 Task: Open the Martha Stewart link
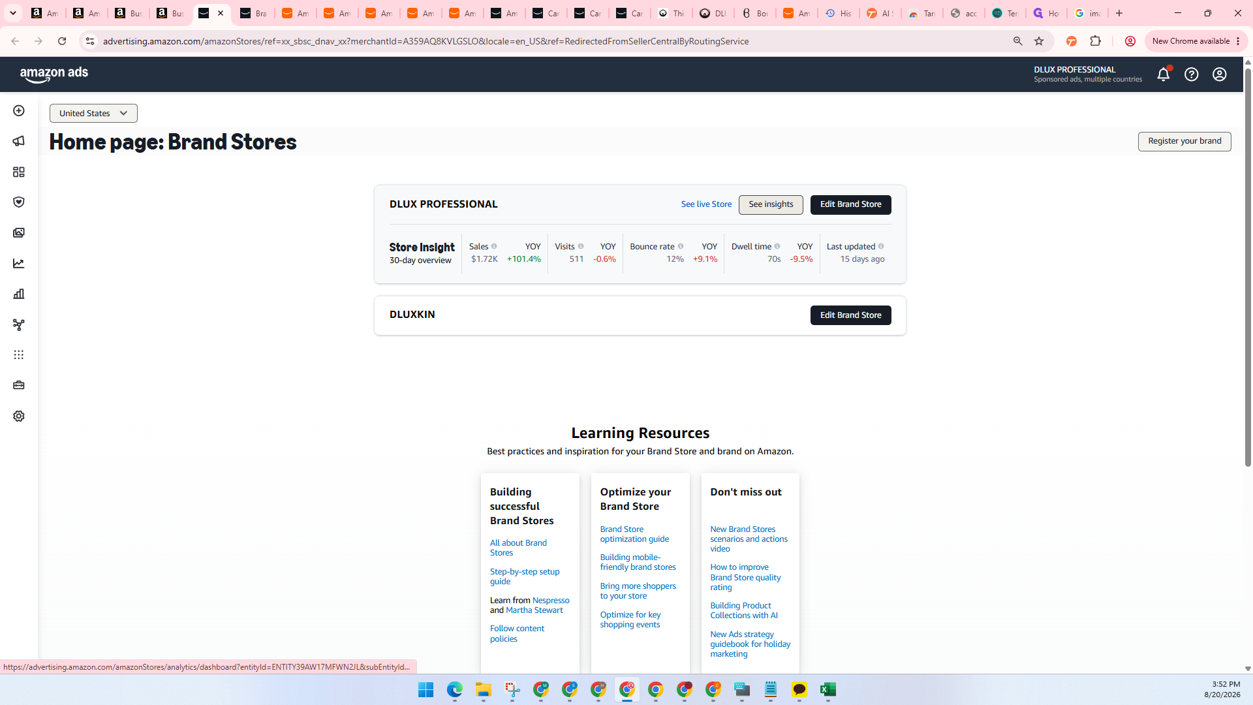pyautogui.click(x=534, y=610)
